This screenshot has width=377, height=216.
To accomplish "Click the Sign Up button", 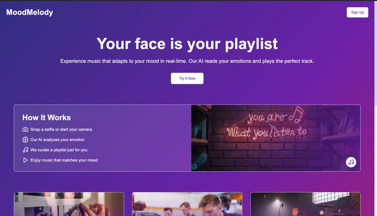I will tap(357, 12).
